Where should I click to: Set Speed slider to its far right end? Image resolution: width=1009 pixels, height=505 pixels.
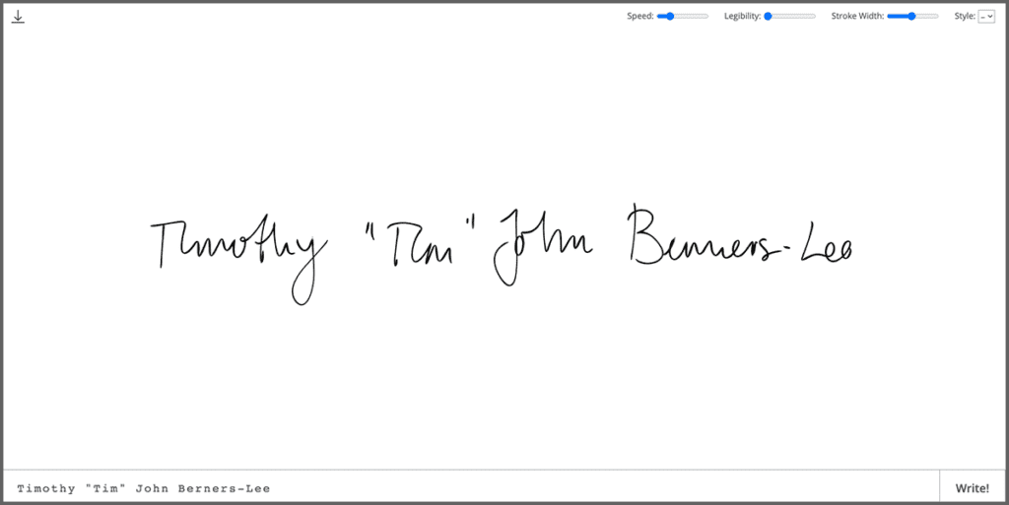pos(707,16)
